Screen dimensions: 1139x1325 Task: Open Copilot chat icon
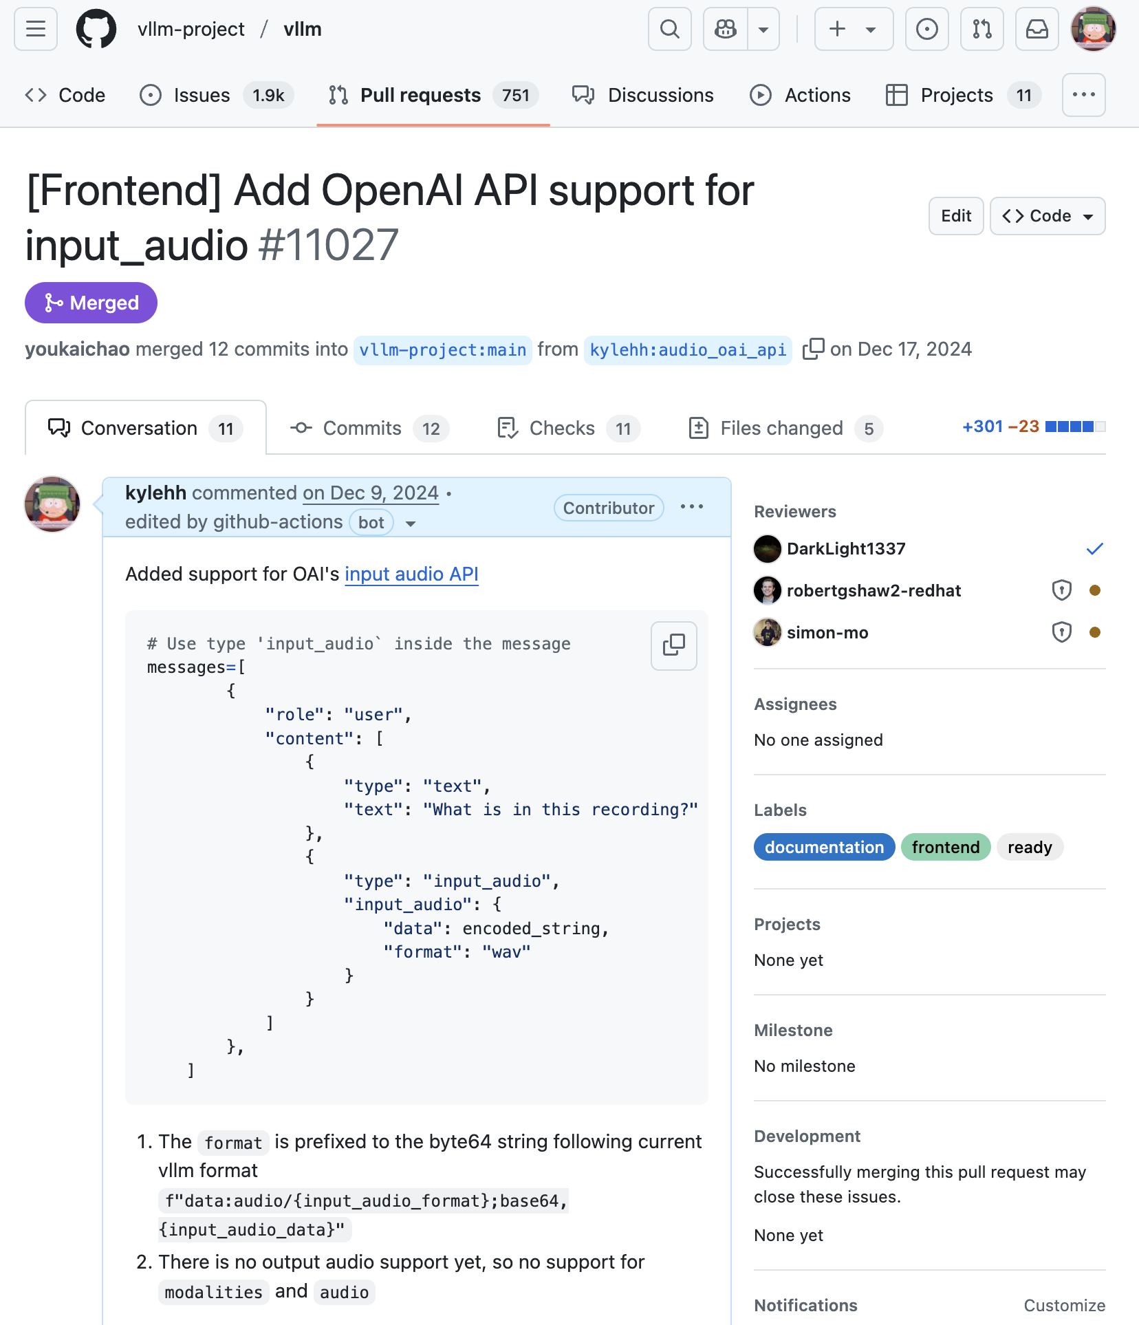[726, 29]
